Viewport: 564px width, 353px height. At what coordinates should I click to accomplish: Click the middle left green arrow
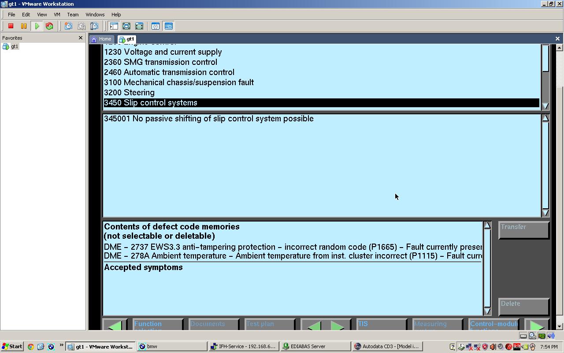pyautogui.click(x=314, y=326)
